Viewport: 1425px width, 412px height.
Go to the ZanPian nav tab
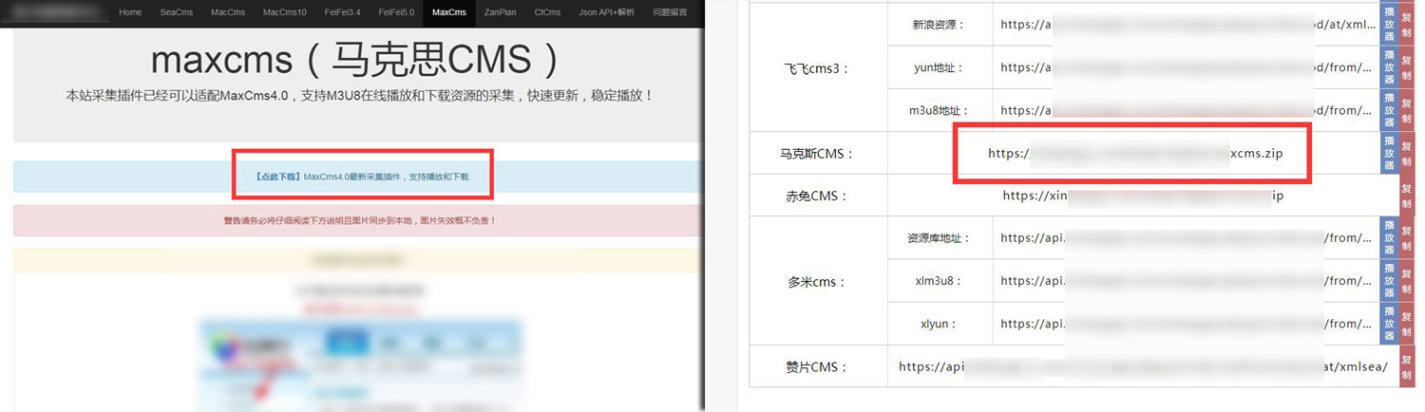pos(500,12)
